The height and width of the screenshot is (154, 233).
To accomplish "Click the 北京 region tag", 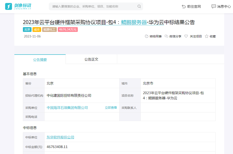I will 27,30.
